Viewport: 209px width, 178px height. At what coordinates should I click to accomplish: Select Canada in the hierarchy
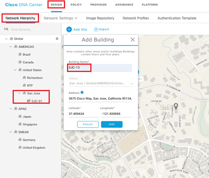click(x=28, y=62)
